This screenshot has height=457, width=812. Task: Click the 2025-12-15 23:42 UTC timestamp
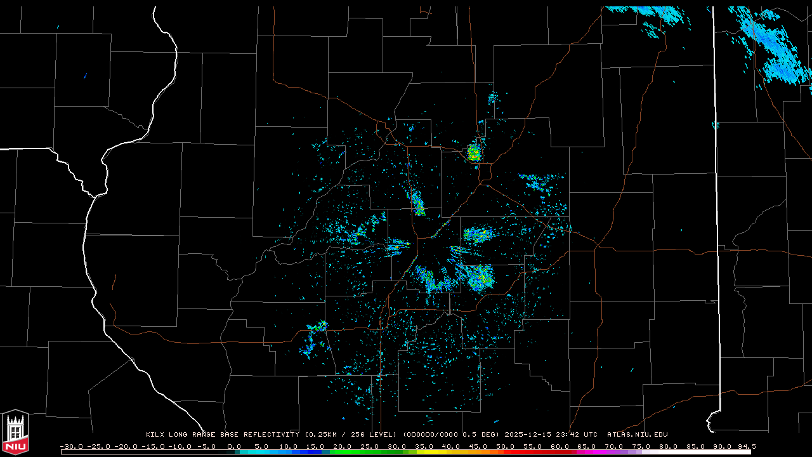click(x=551, y=435)
